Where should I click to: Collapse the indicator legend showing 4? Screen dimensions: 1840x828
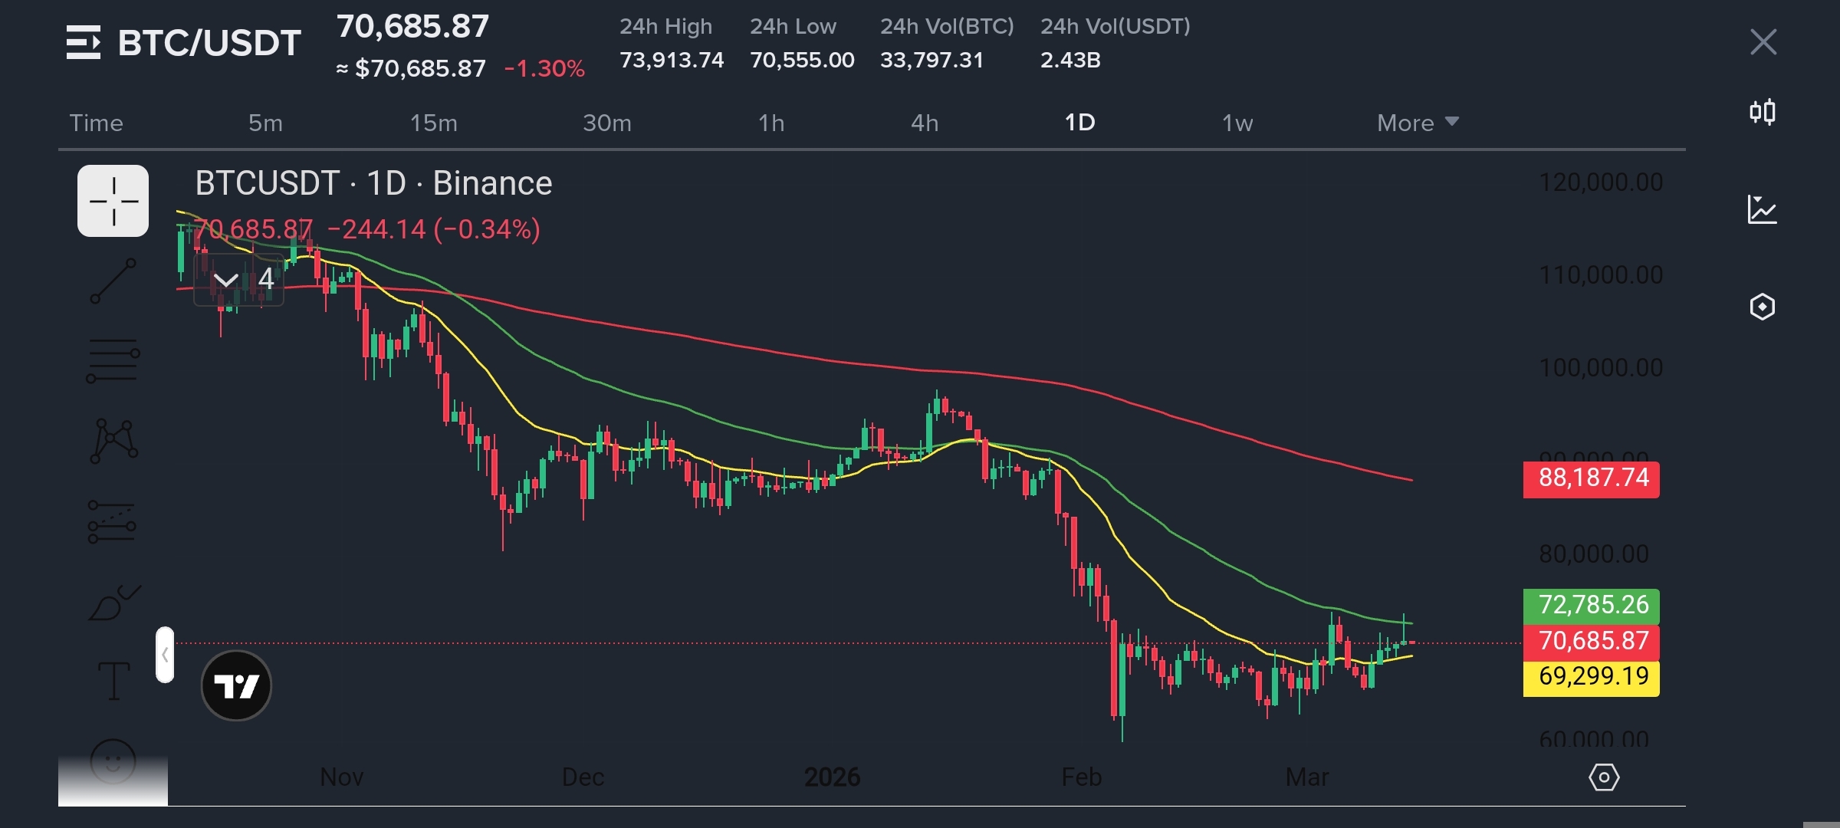(226, 280)
